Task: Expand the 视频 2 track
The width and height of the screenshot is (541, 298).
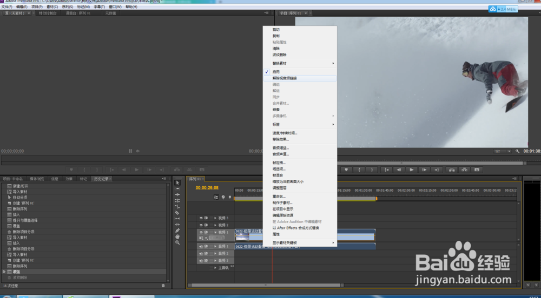Action: coord(216,225)
